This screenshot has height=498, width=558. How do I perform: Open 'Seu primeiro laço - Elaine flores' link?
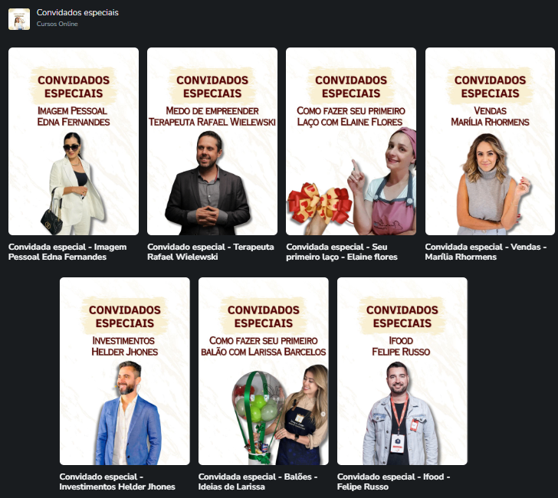[342, 252]
